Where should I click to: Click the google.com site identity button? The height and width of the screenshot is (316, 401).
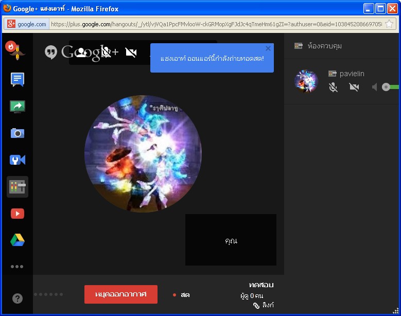tap(27, 24)
